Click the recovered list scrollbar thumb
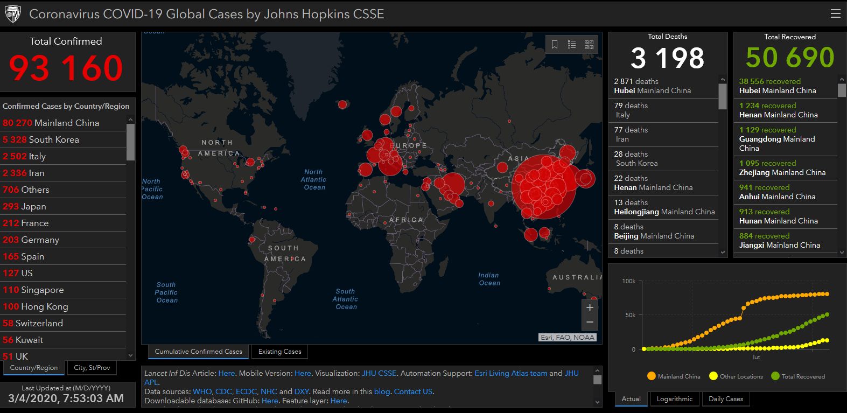 pos(842,90)
